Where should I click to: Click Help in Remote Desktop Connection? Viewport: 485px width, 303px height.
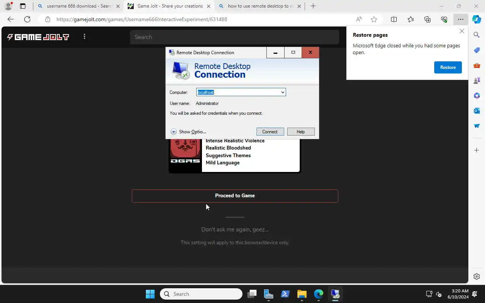point(300,132)
